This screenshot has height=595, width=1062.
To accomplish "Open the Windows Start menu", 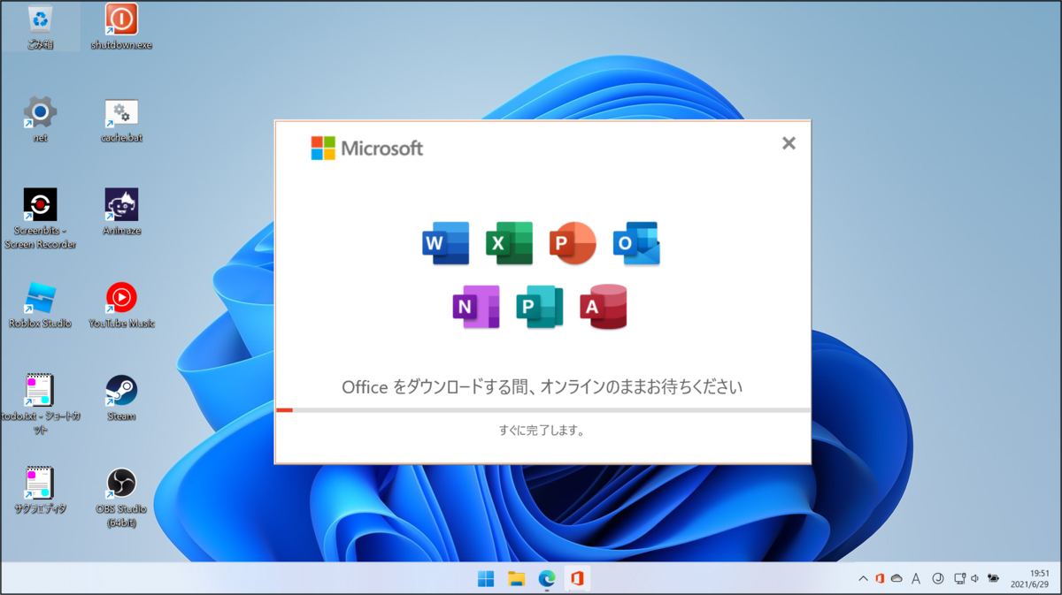I will click(x=486, y=579).
